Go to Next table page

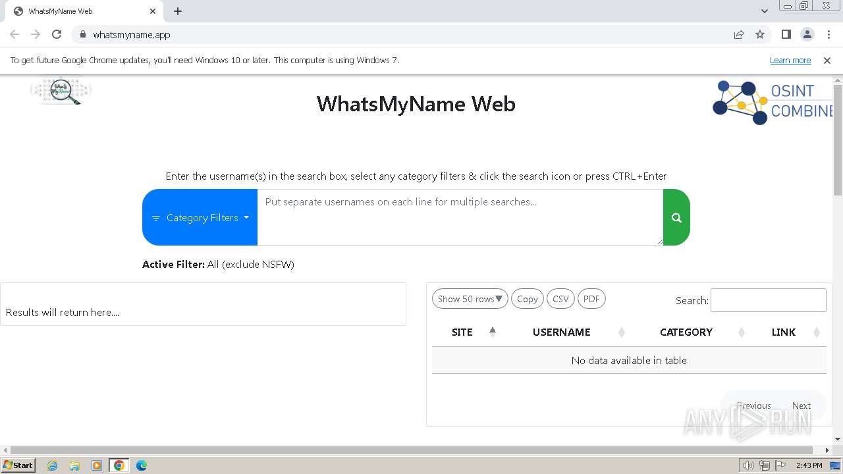coord(802,406)
